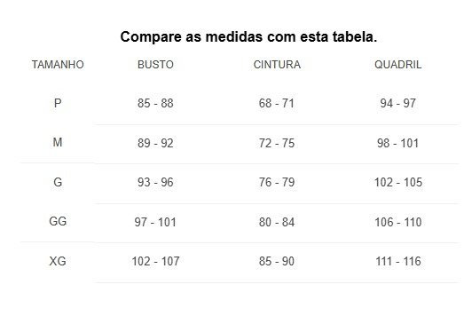Select bust value 97 - 101
This screenshot has width=464, height=324.
[x=155, y=222]
